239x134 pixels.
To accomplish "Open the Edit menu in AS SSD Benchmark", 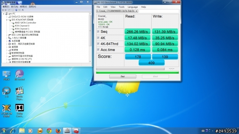I will 105,7.
